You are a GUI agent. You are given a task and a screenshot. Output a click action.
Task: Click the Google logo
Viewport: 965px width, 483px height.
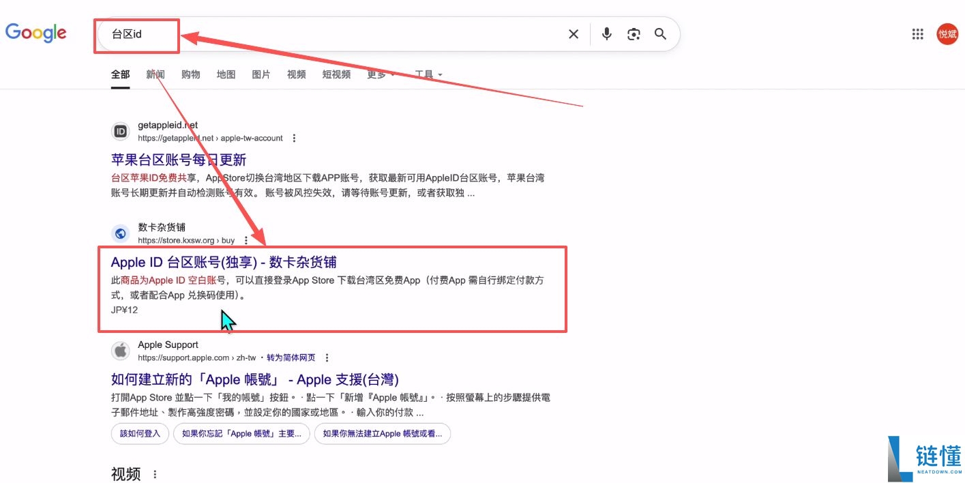pyautogui.click(x=36, y=33)
